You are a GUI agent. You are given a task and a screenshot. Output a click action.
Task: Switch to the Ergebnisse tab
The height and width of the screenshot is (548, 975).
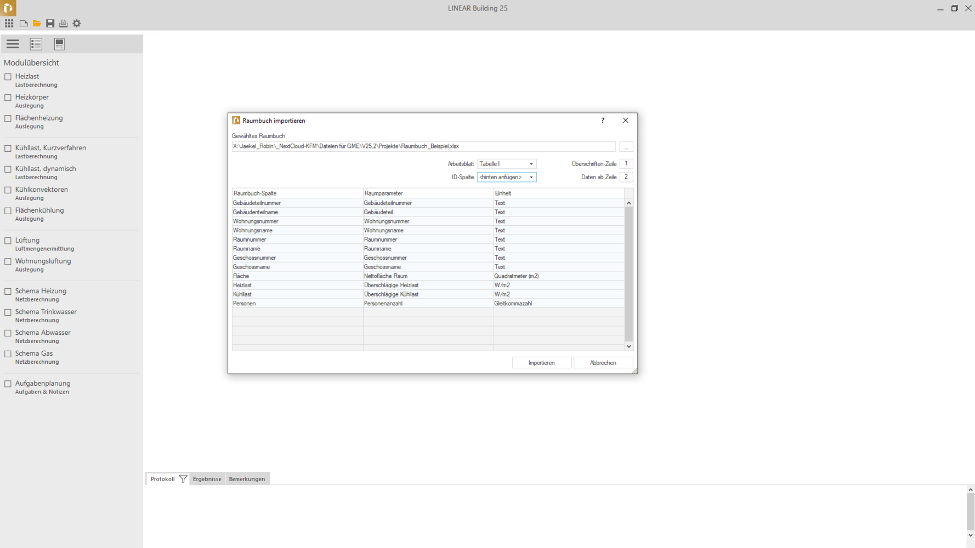click(207, 479)
